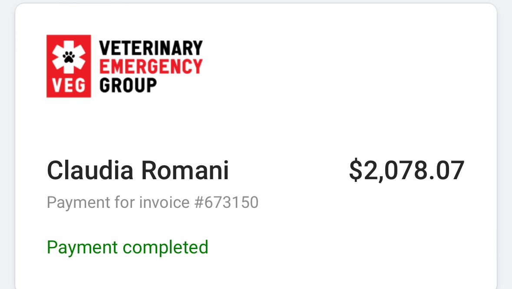
Task: Tap the black paw print in logo
Action: point(69,57)
